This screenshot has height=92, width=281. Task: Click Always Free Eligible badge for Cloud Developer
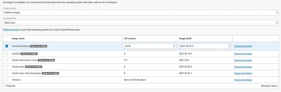[x=50, y=73]
